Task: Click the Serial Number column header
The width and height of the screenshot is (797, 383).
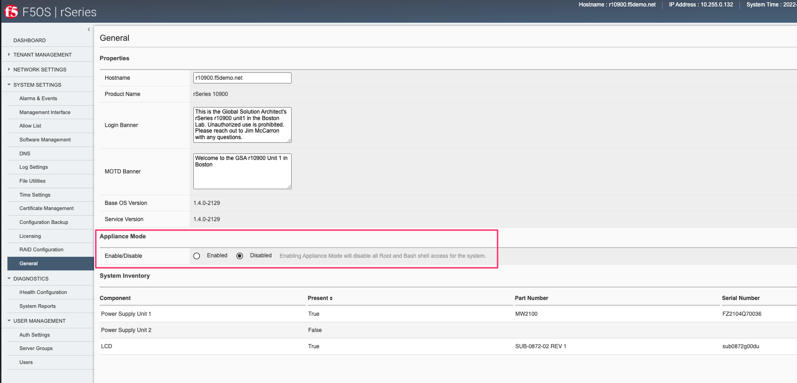Action: pos(740,298)
